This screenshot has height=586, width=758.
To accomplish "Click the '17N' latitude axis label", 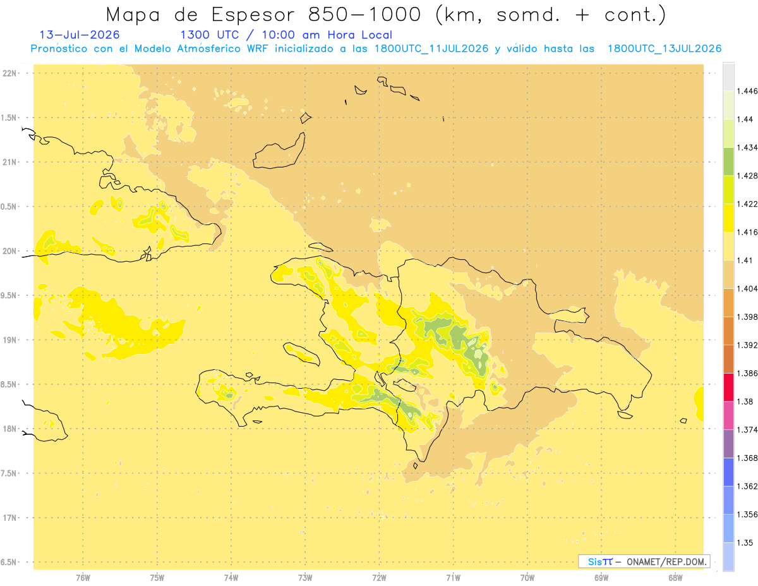I will [x=9, y=518].
